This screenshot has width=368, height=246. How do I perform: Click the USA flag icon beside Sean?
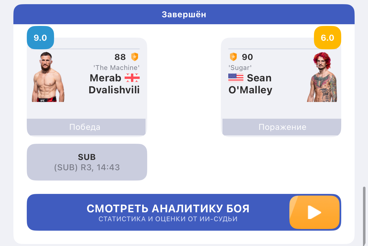(236, 78)
